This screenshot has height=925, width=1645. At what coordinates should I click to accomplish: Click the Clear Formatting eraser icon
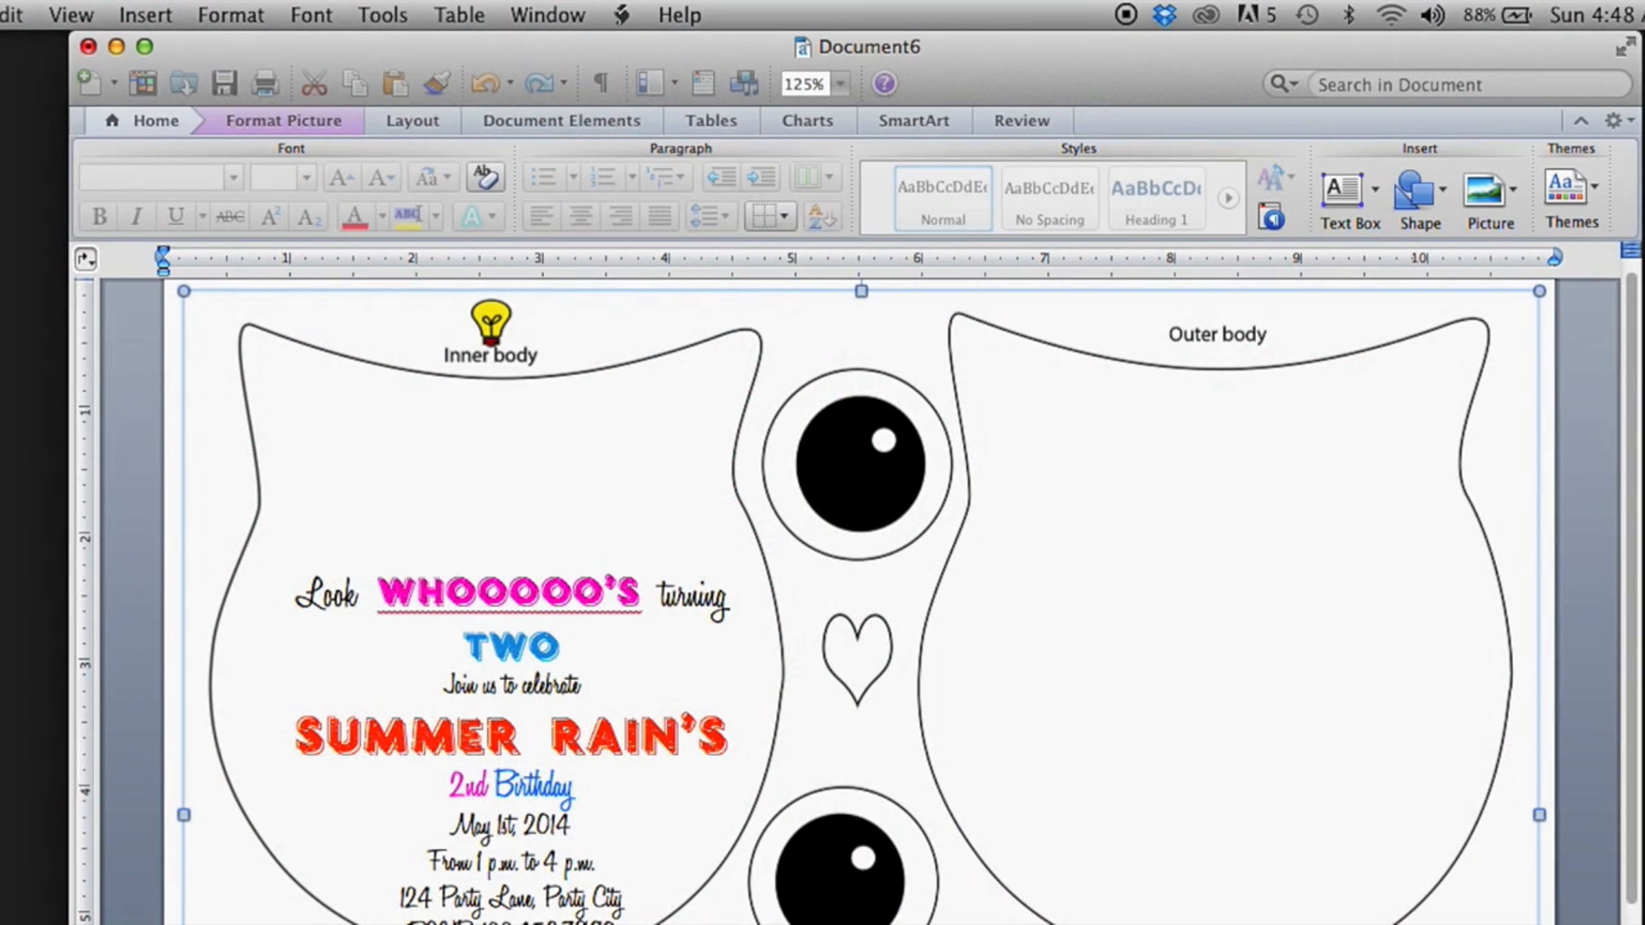[x=485, y=177]
